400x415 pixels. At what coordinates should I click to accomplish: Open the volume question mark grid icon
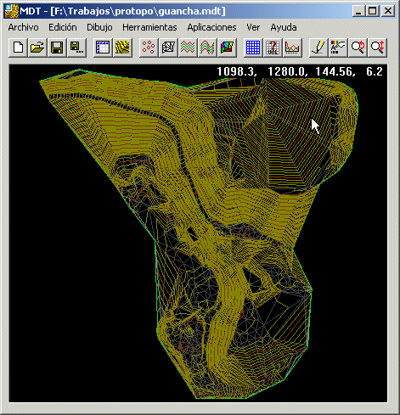coord(273,48)
